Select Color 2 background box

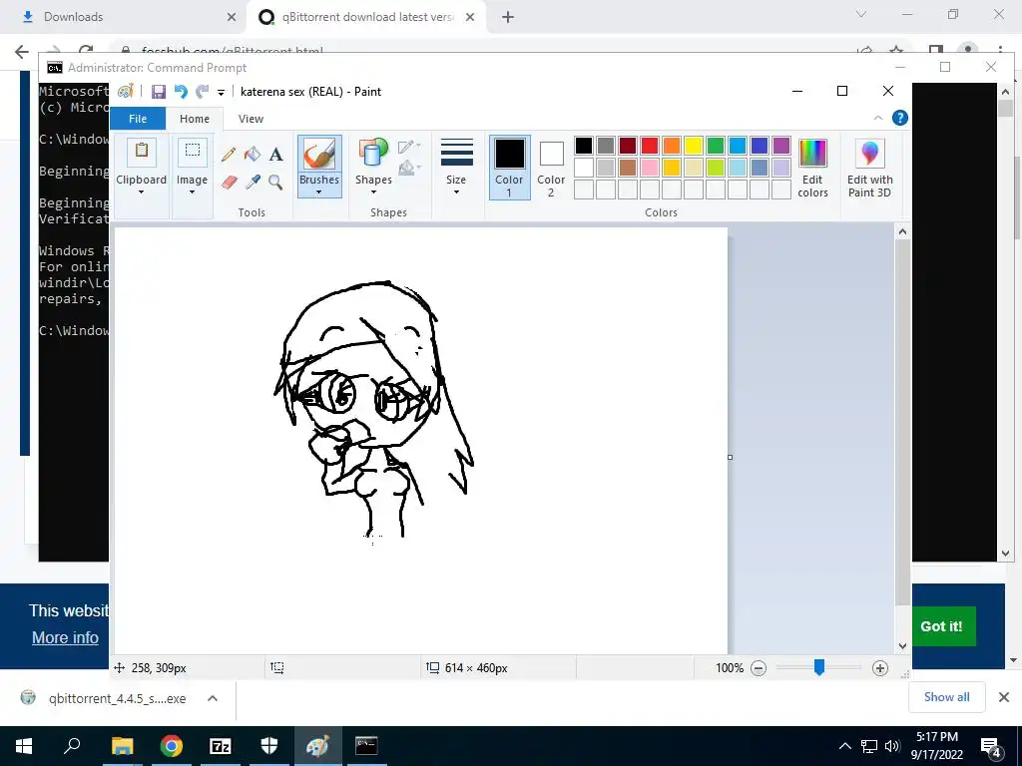coord(551,168)
